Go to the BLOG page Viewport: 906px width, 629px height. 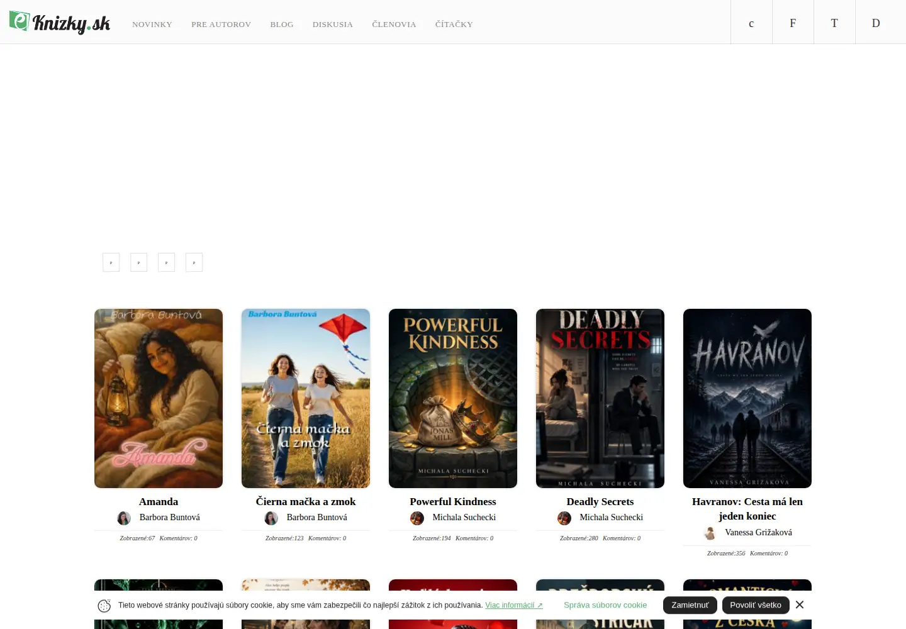[282, 25]
